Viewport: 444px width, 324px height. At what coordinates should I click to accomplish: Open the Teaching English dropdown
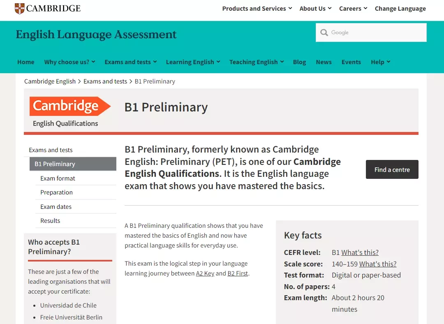257,62
